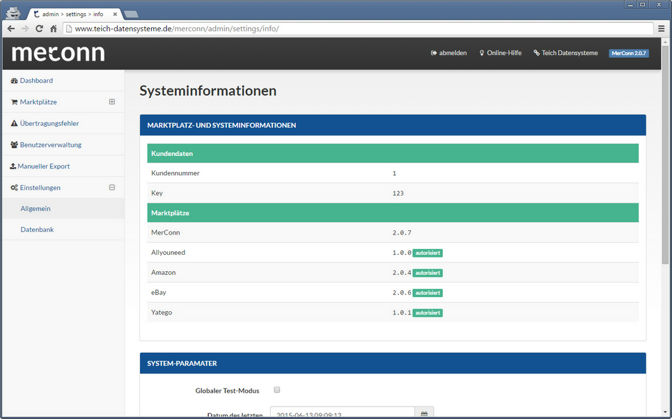The image size is (672, 419).
Task: Click the Dashboard gauge icon
Action: [x=14, y=81]
